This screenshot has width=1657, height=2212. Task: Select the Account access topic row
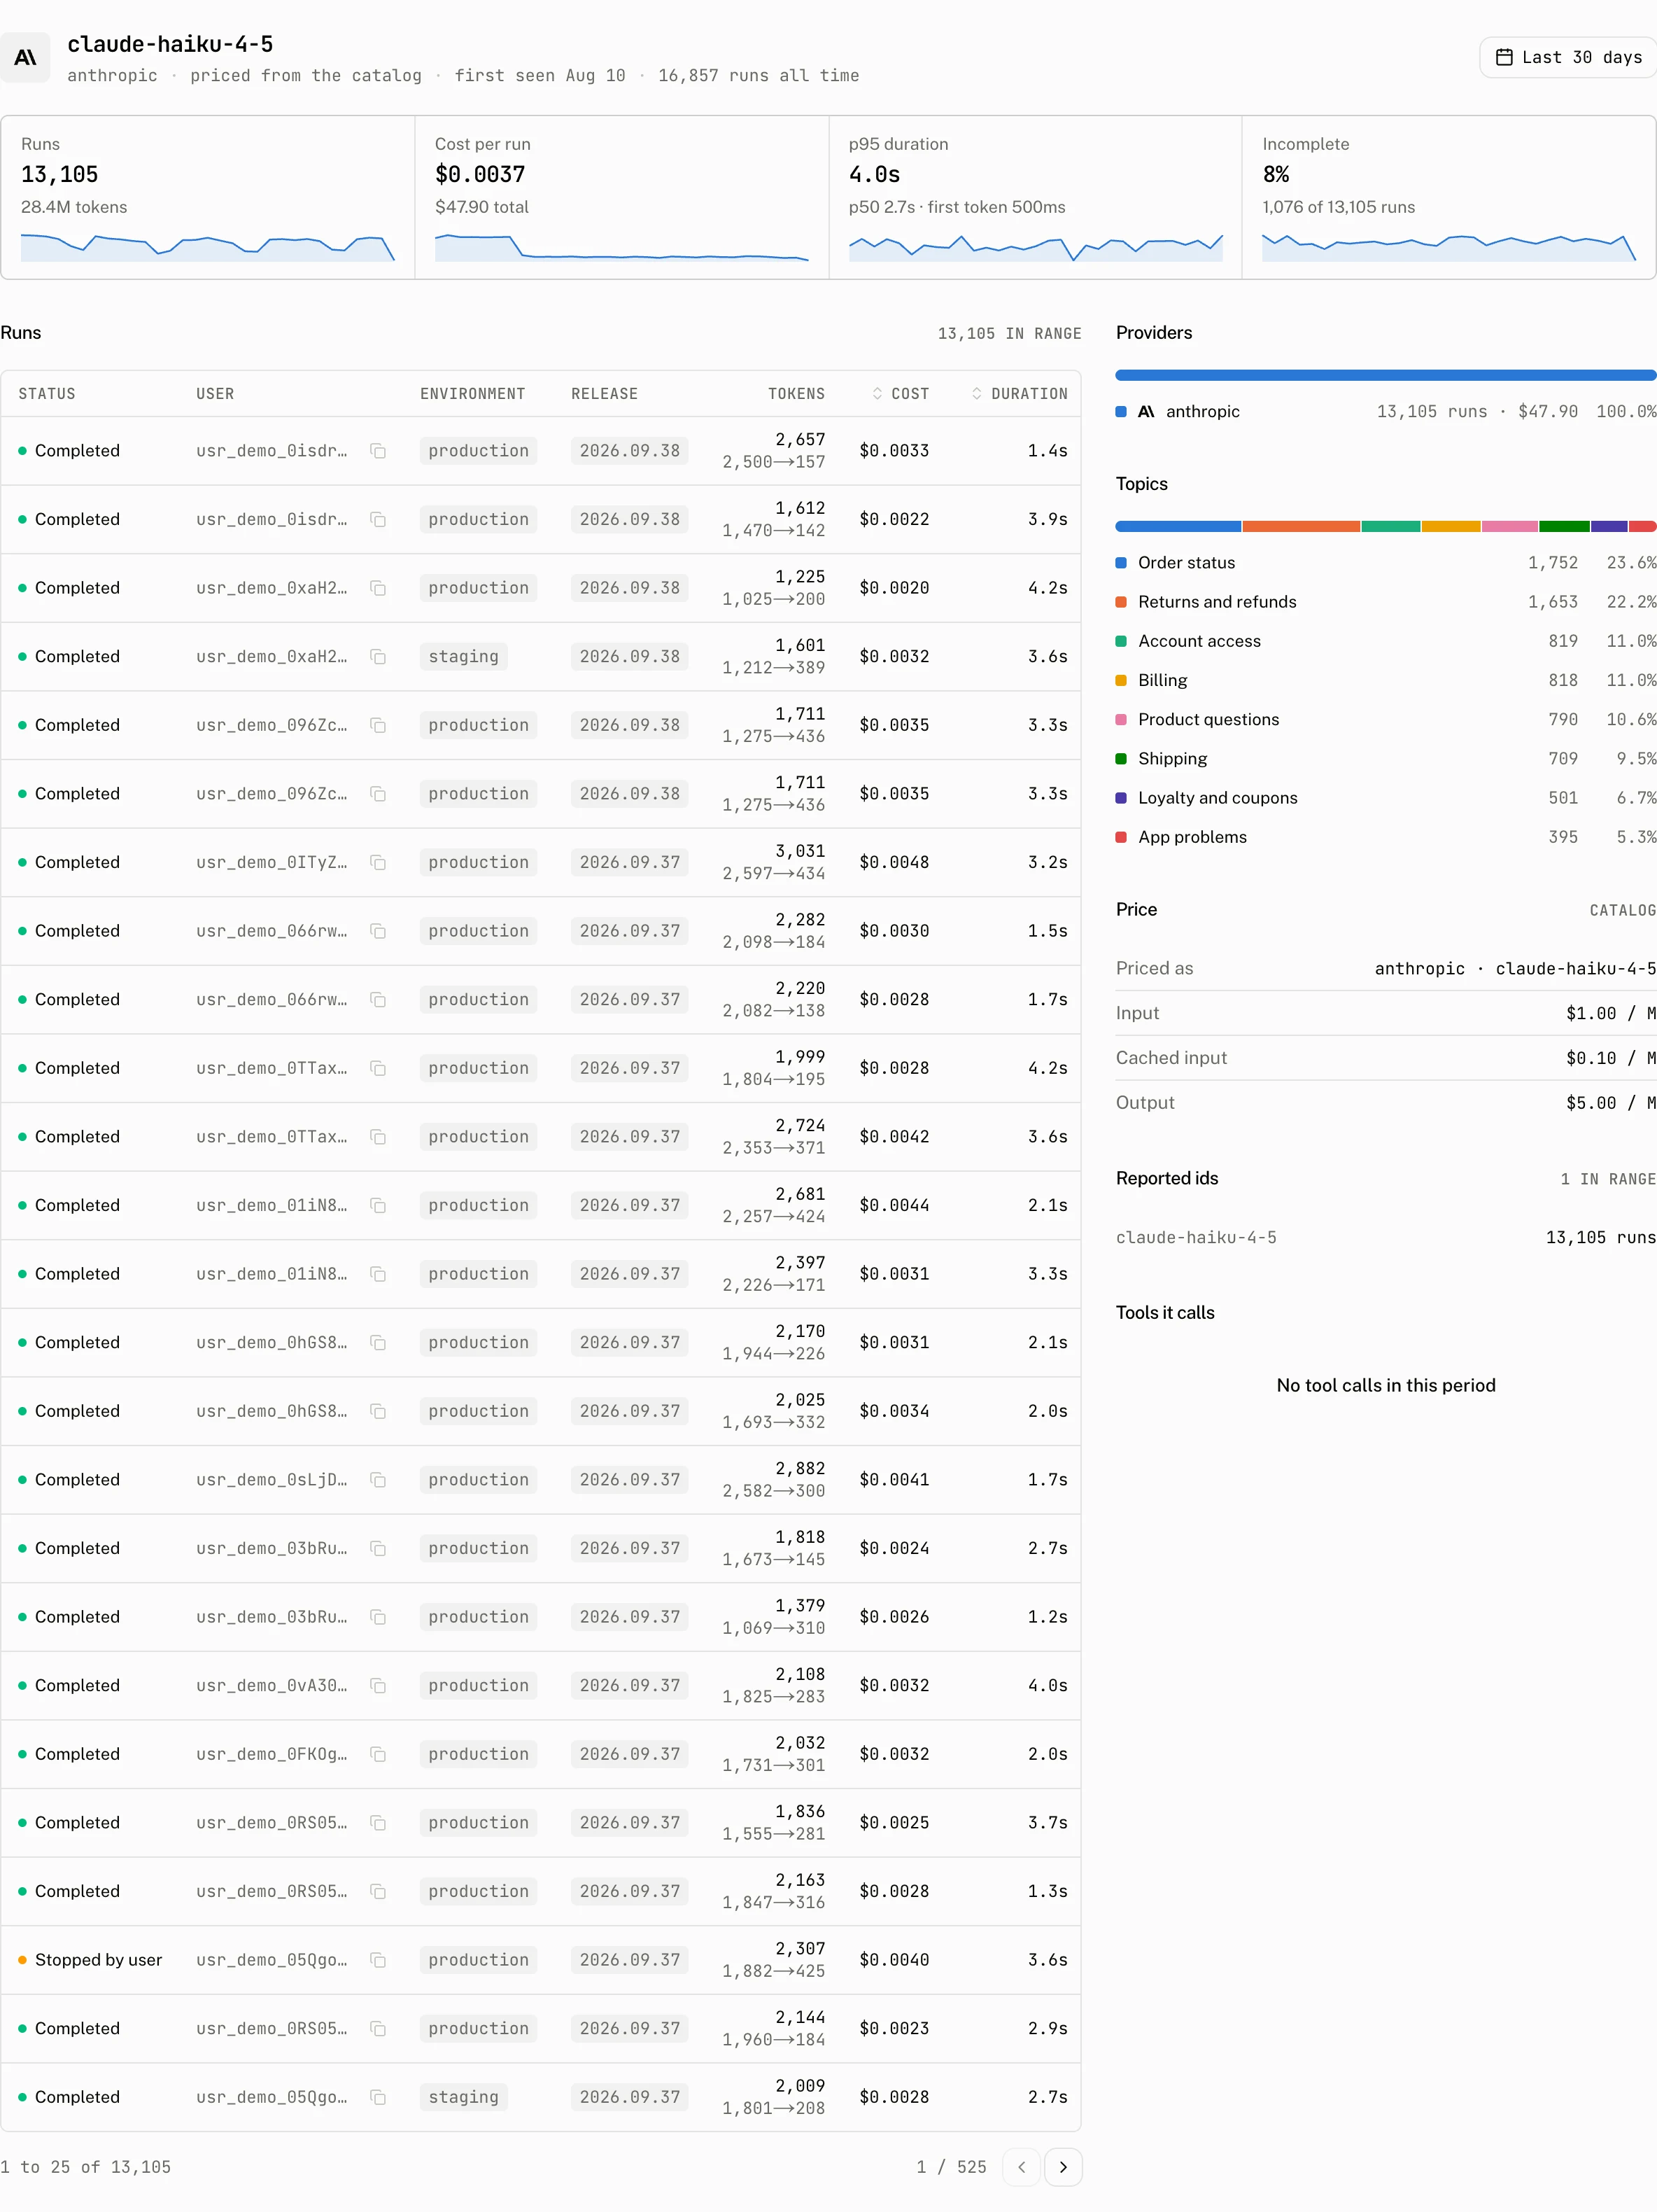[1386, 641]
